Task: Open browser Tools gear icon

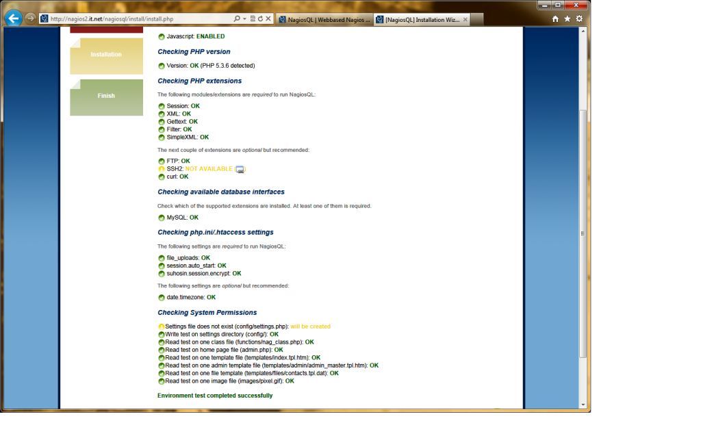Action: click(579, 18)
